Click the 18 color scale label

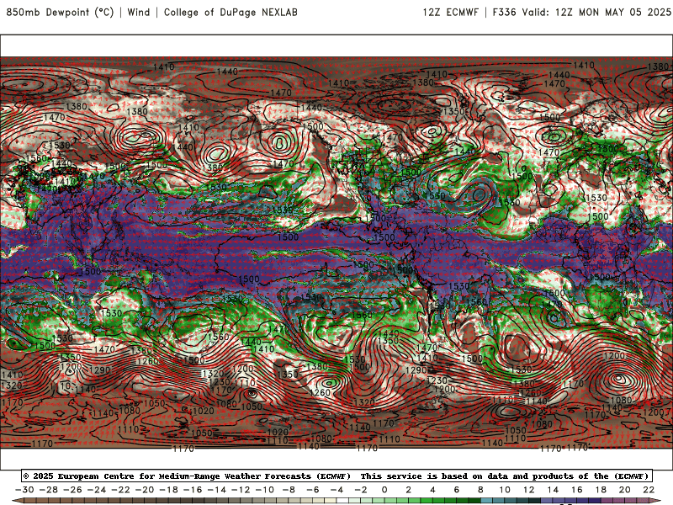pos(601,490)
